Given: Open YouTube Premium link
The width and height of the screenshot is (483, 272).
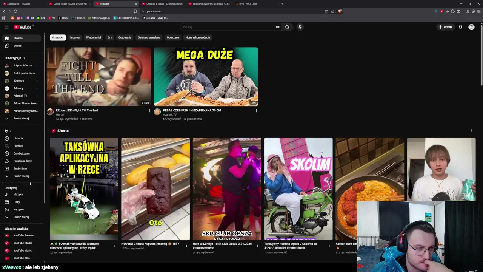Looking at the screenshot, I should [x=21, y=235].
